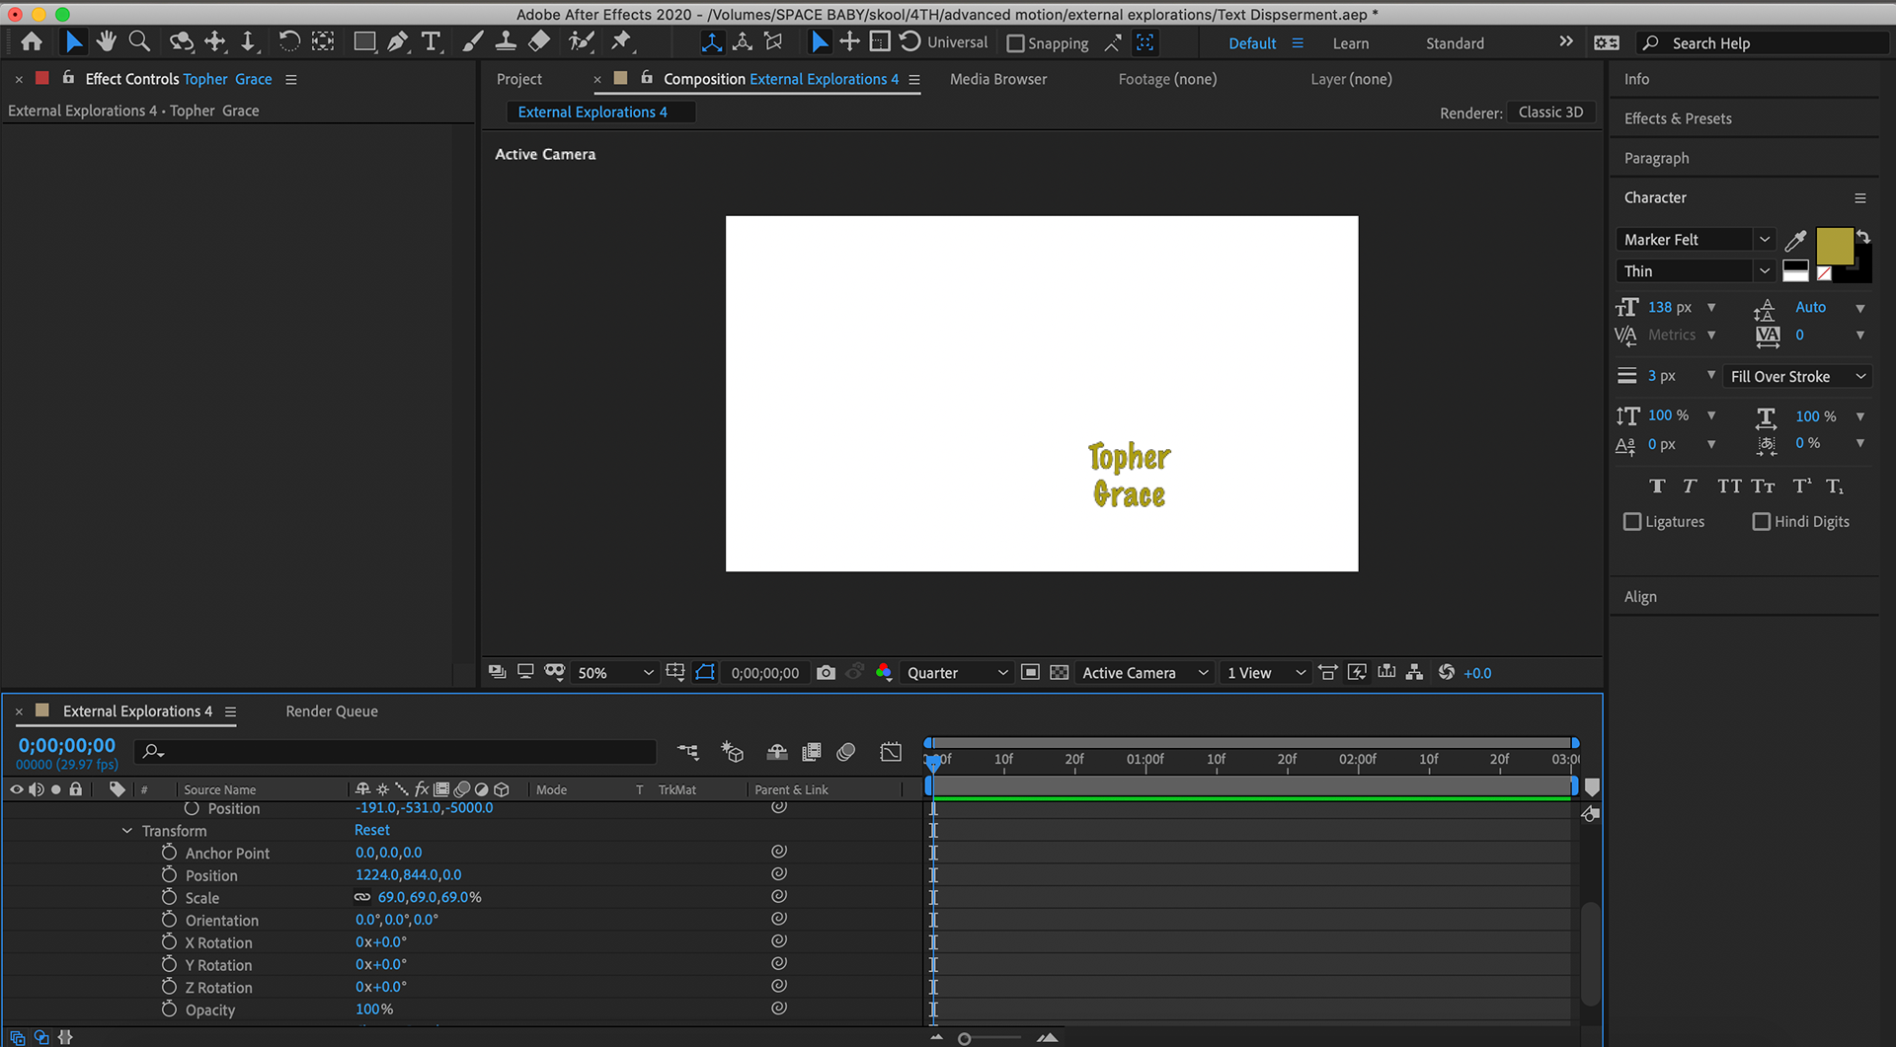Select the Hand tool
This screenshot has width=1896, height=1047.
[106, 41]
